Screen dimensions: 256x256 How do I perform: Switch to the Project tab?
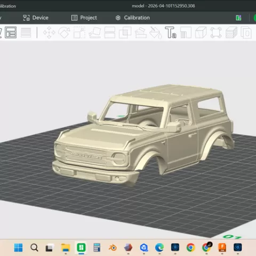tap(84, 18)
